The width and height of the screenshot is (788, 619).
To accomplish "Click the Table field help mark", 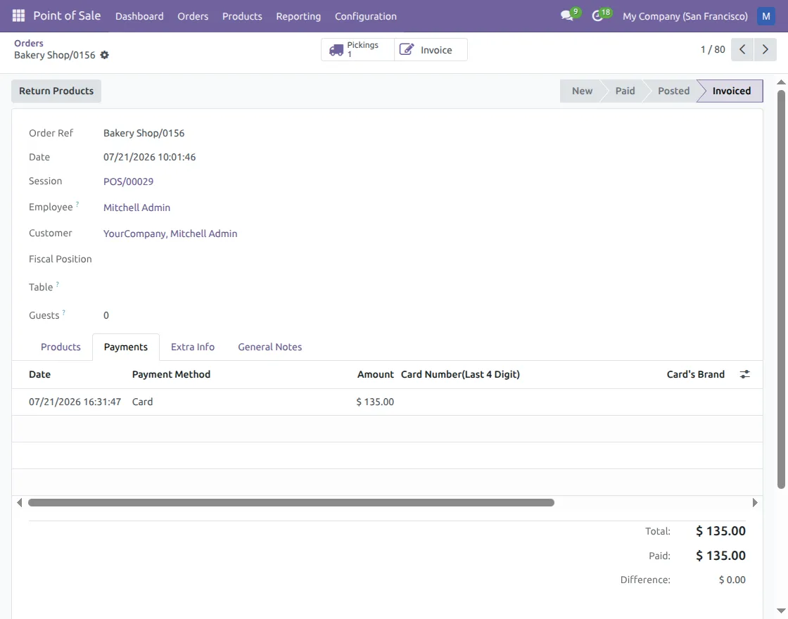I will (x=57, y=284).
